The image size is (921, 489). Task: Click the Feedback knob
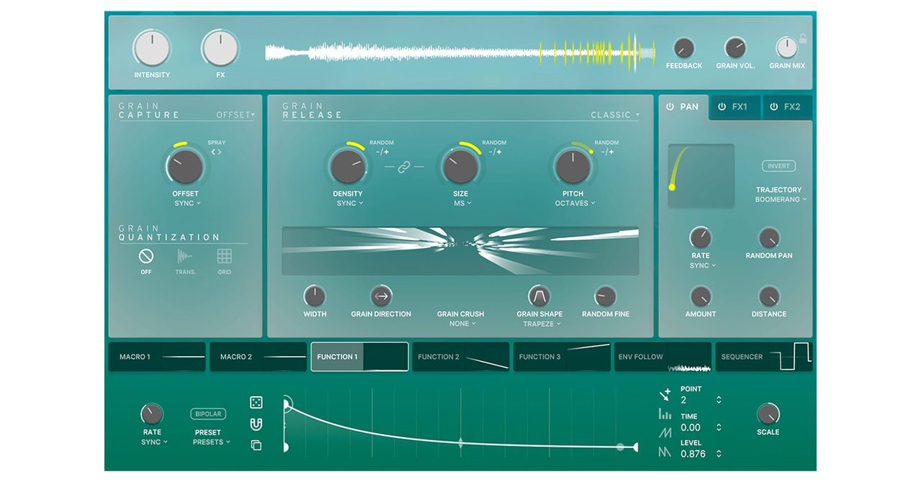683,48
